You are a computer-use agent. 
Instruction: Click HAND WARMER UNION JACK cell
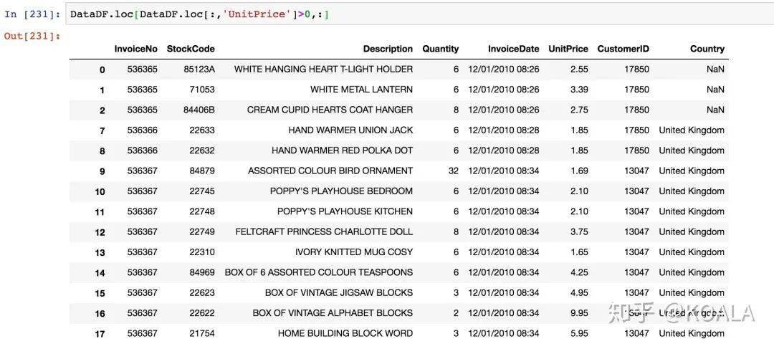pyautogui.click(x=350, y=130)
